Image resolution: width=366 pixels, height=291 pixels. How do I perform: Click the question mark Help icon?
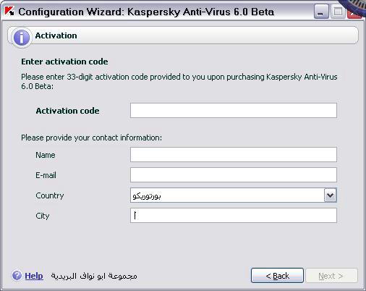point(17,275)
